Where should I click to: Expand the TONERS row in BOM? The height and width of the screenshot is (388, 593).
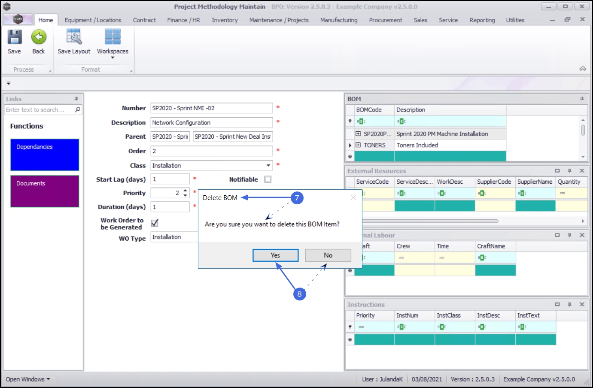[358, 145]
